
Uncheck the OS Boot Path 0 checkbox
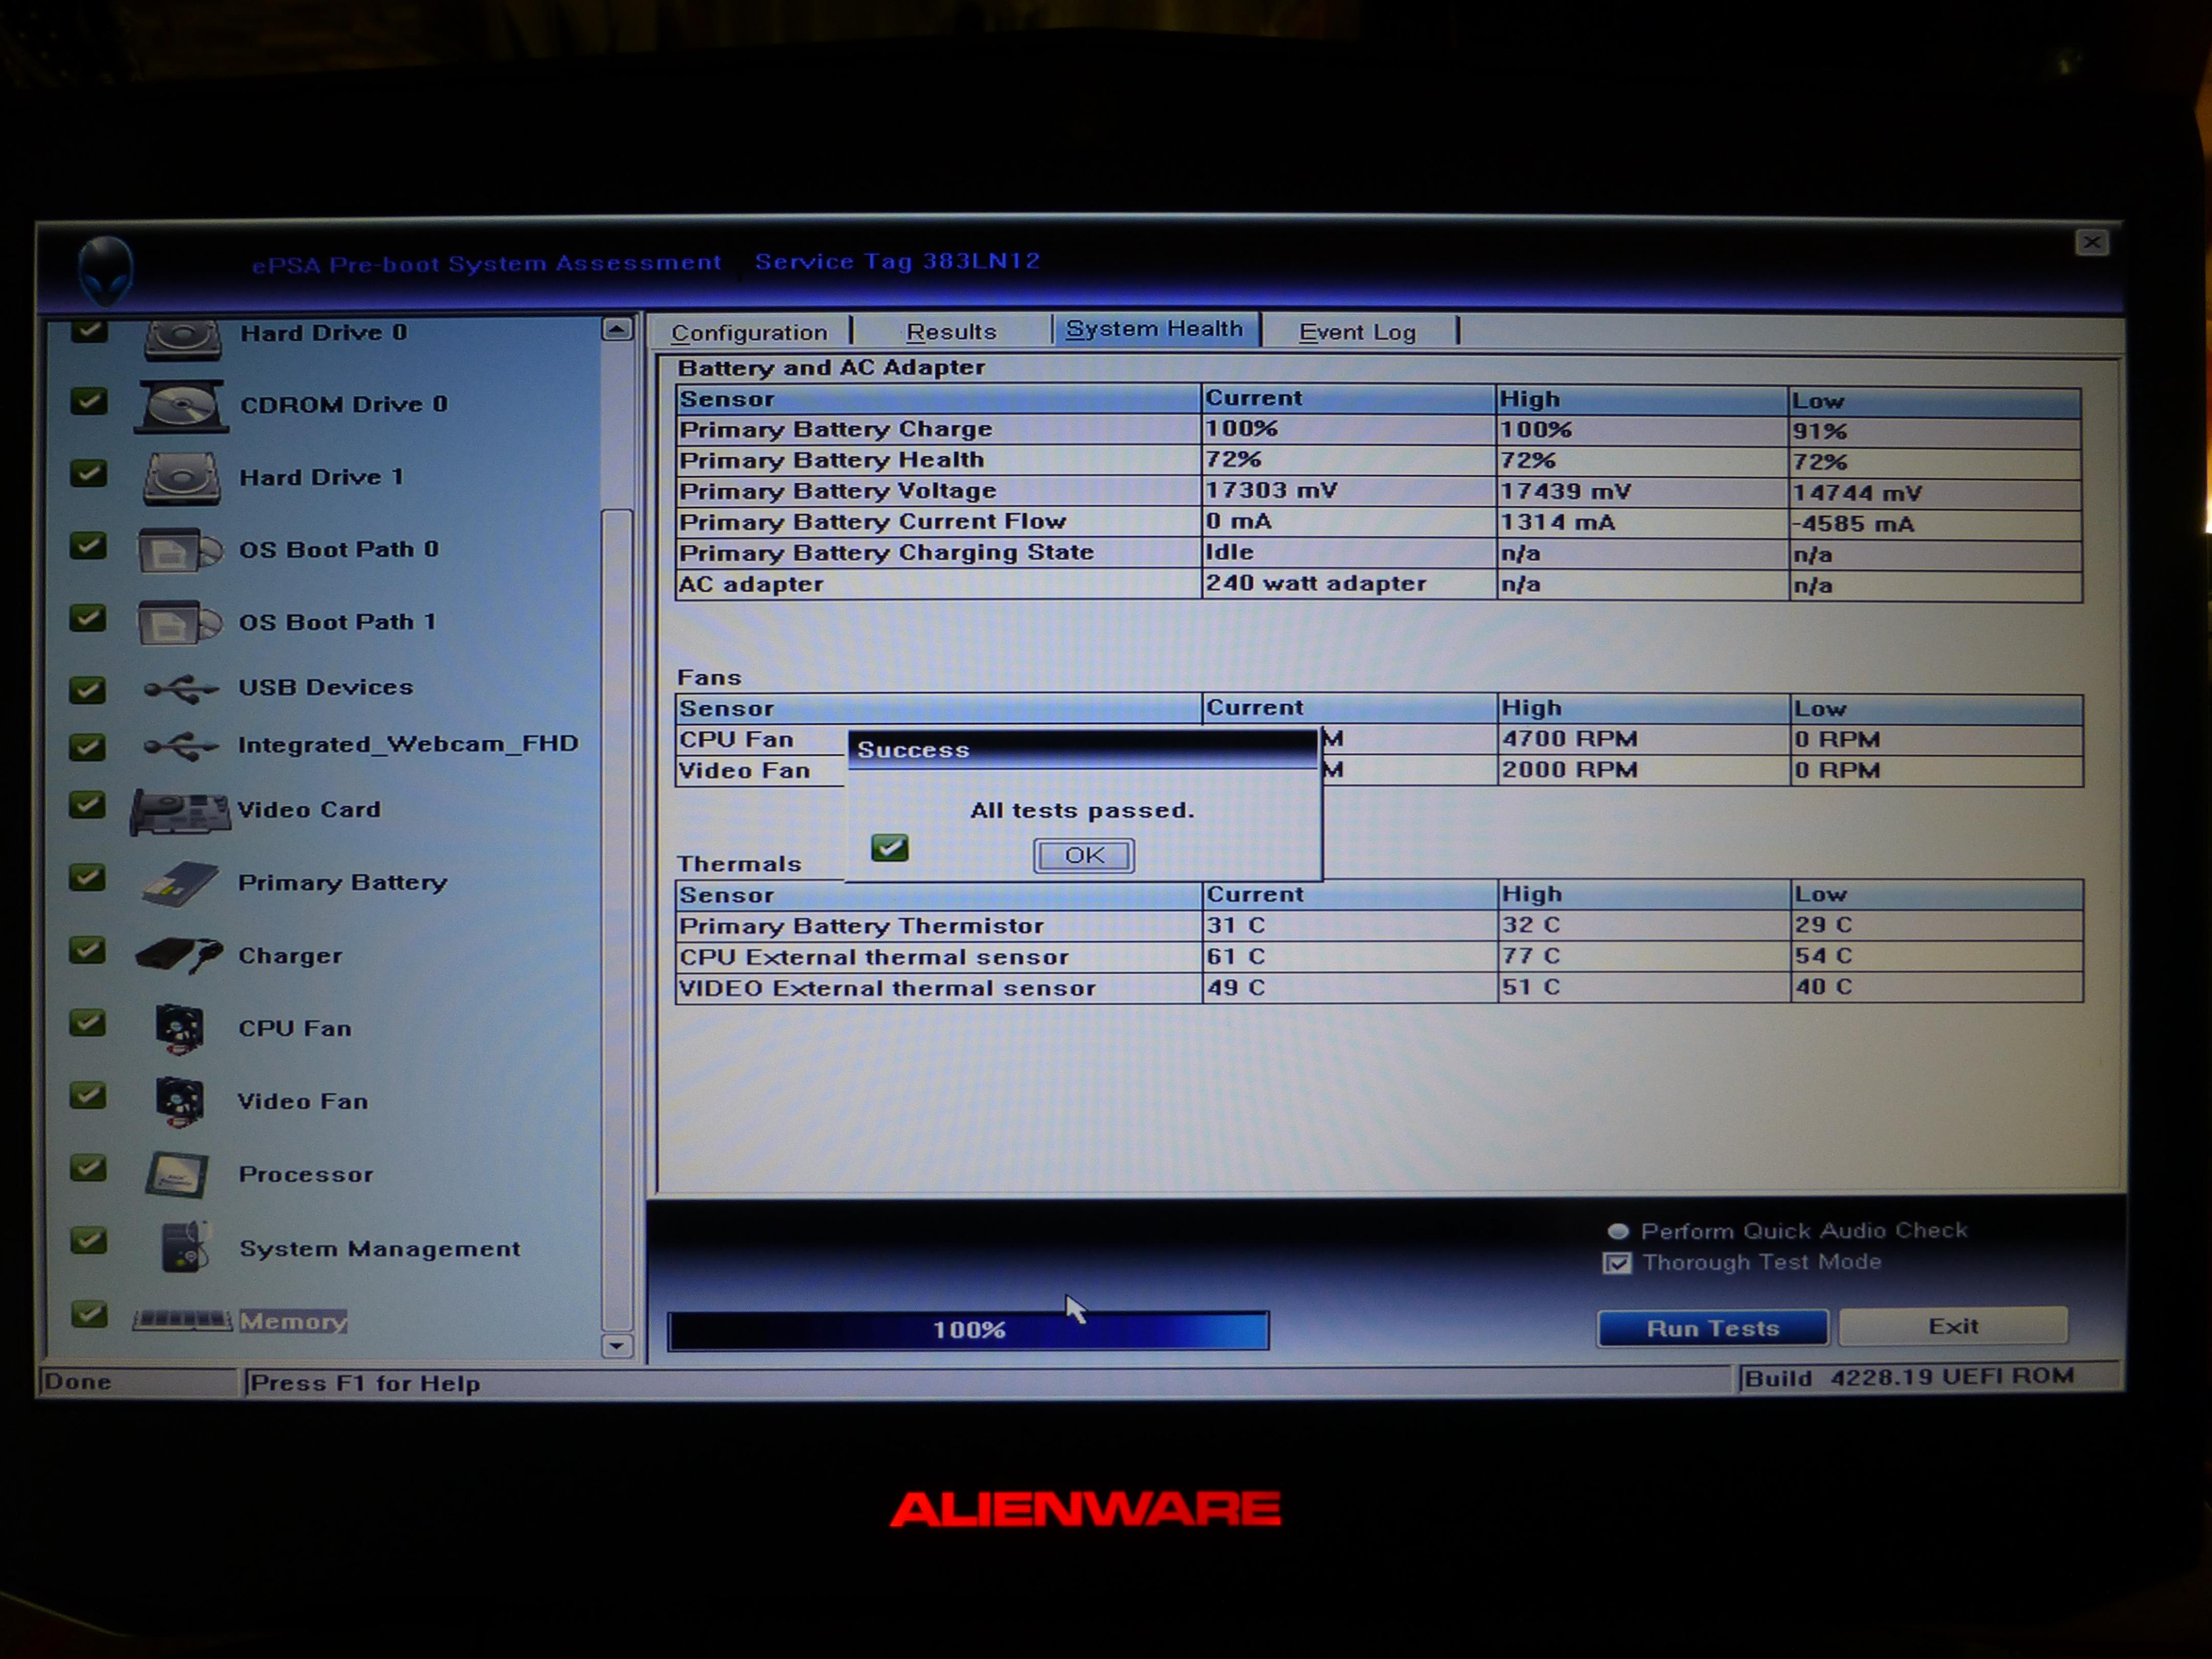[x=88, y=546]
